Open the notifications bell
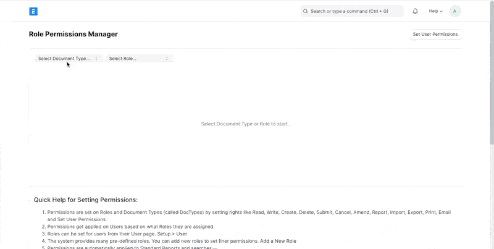494x249 pixels. [x=415, y=11]
